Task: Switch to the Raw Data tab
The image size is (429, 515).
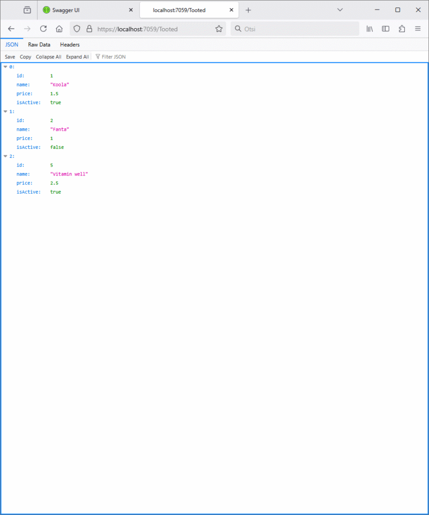Action: pyautogui.click(x=39, y=45)
